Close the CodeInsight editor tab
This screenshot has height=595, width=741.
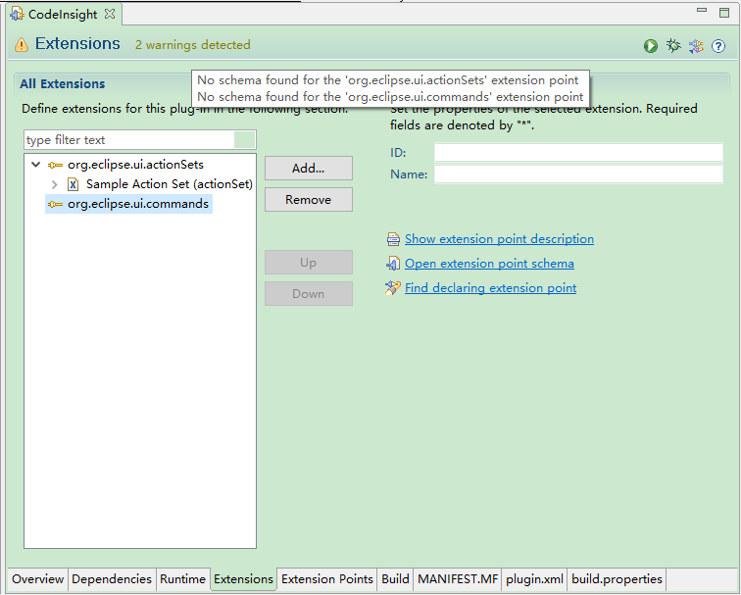coord(110,14)
